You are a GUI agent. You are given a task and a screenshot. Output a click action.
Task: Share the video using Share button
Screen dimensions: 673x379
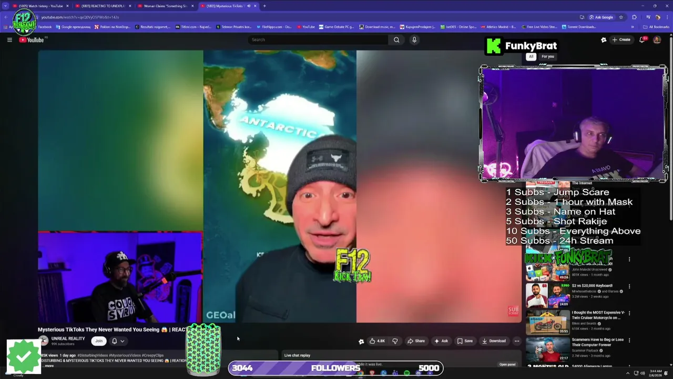click(416, 341)
